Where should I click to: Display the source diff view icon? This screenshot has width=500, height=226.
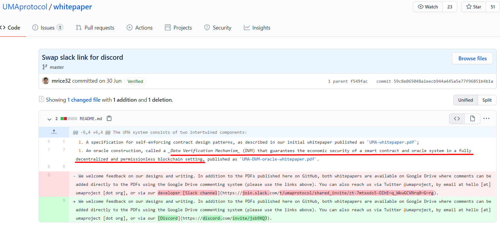point(457,119)
